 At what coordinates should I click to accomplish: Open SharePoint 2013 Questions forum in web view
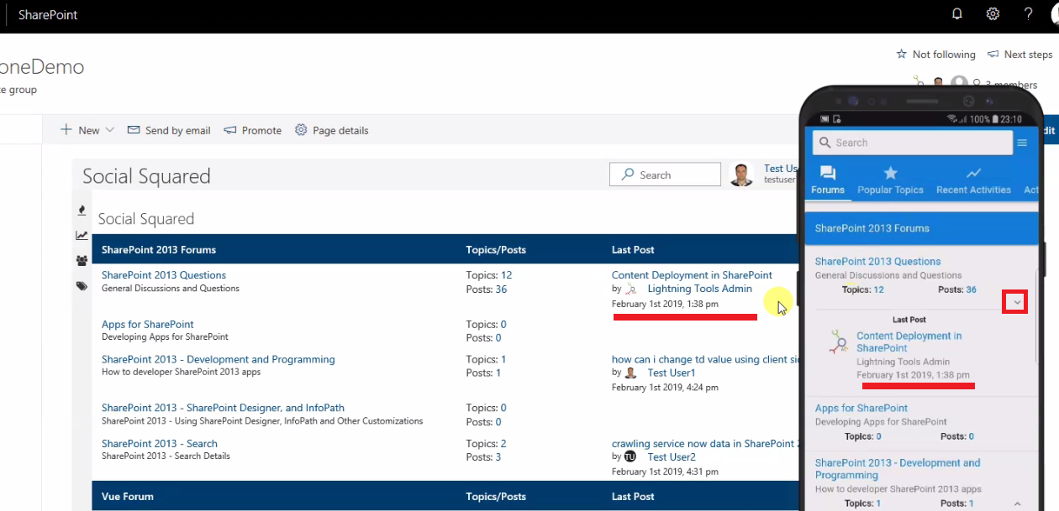click(164, 275)
